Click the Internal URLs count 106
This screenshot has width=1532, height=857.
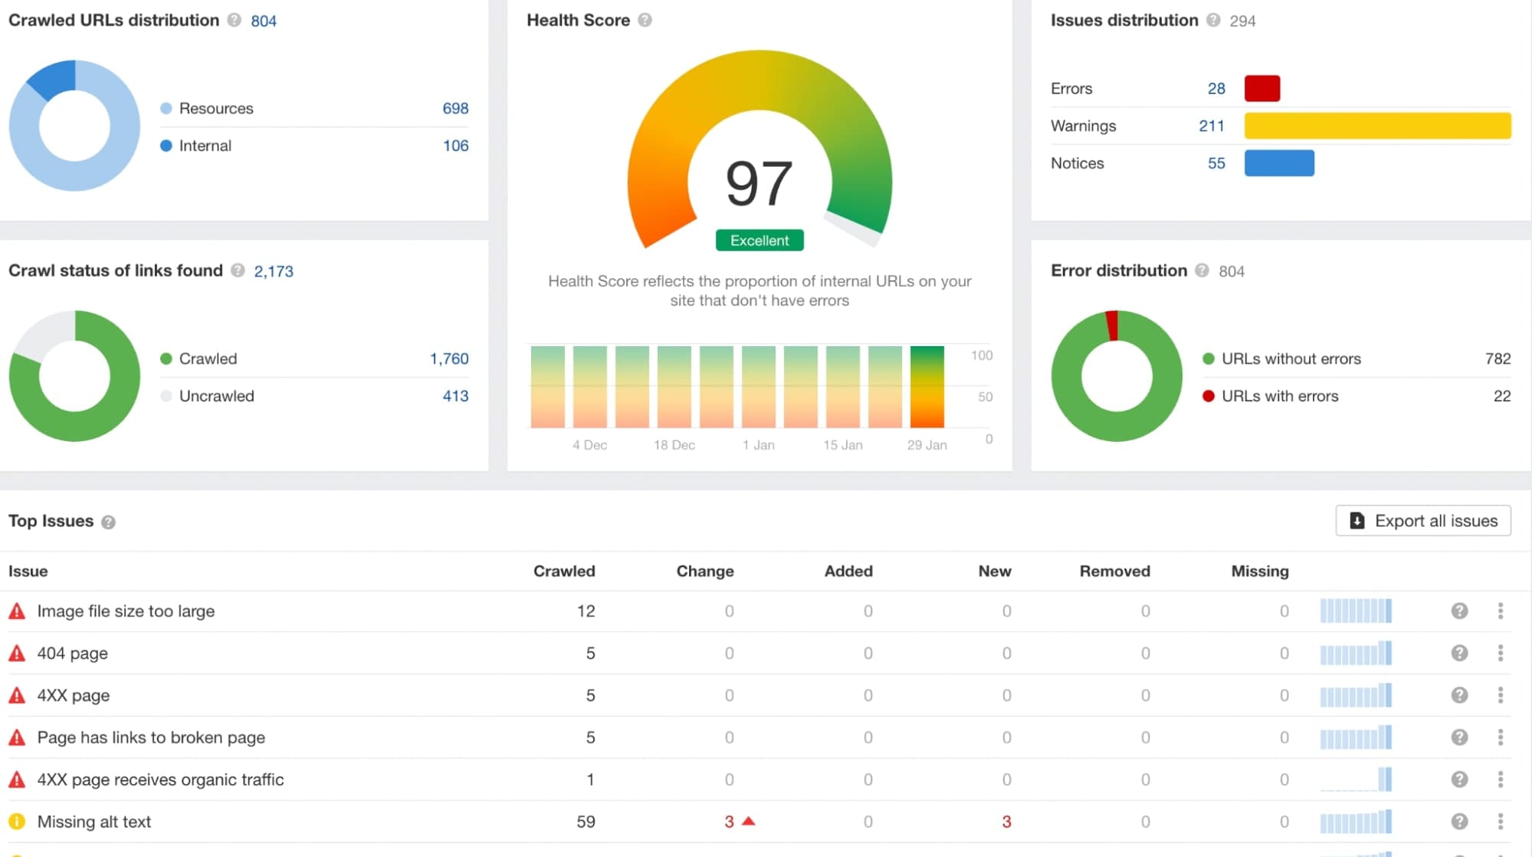tap(456, 146)
